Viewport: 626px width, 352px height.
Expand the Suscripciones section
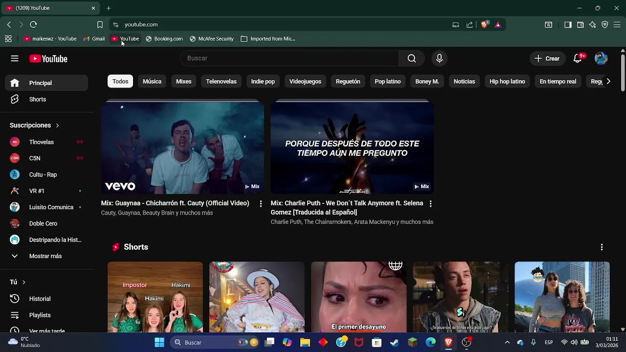coord(34,125)
